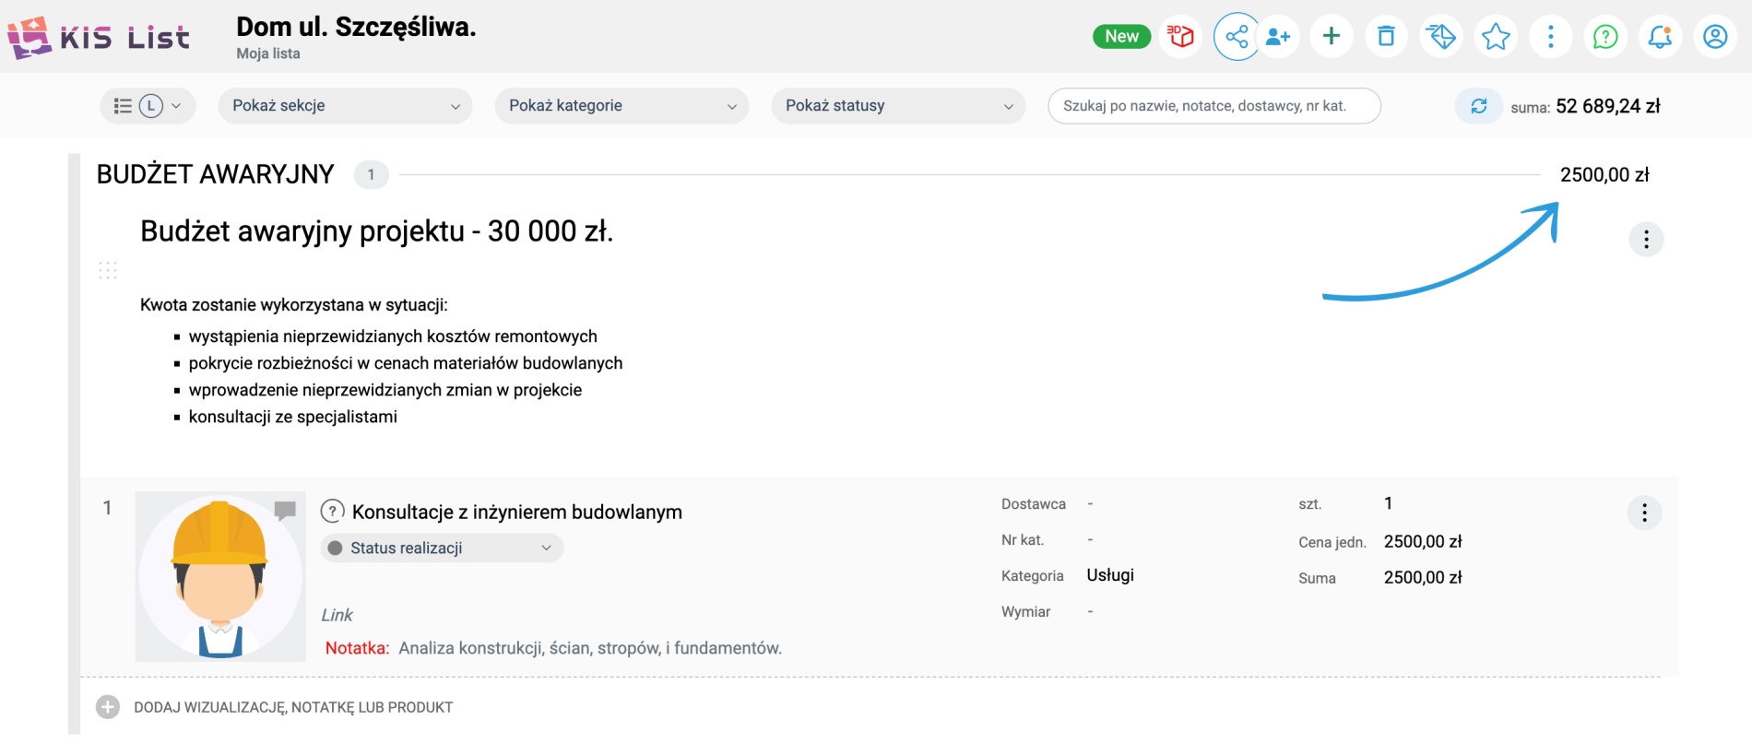Send the list via envelope icon

(x=1440, y=37)
